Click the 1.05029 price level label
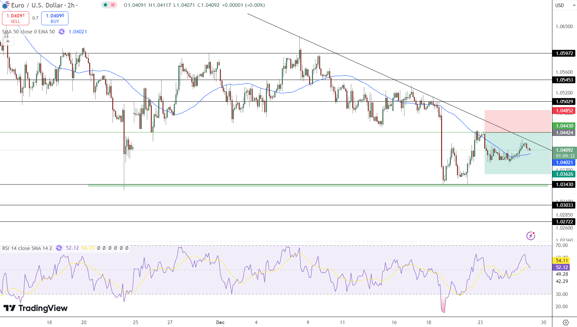577x327 pixels. pyautogui.click(x=564, y=102)
